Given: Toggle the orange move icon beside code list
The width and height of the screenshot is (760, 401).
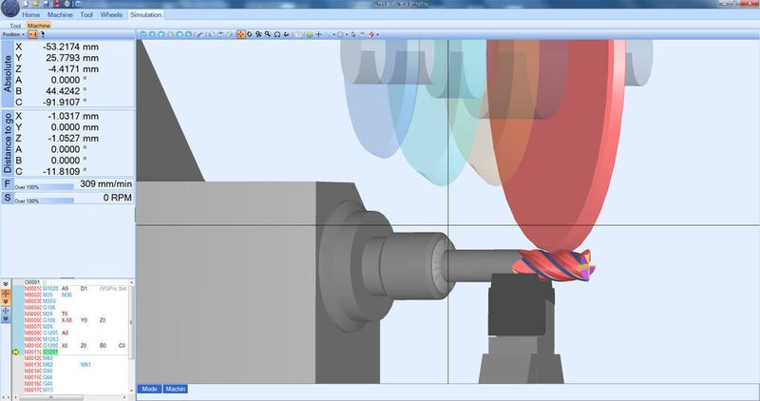Looking at the screenshot, I should click(6, 294).
